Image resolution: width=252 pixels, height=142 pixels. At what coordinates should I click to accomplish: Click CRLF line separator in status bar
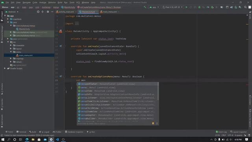[x=224, y=135]
